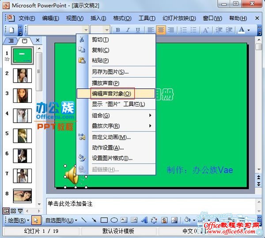Toggle Underline formatting
Screen dimensions: 265x238
[138, 30]
